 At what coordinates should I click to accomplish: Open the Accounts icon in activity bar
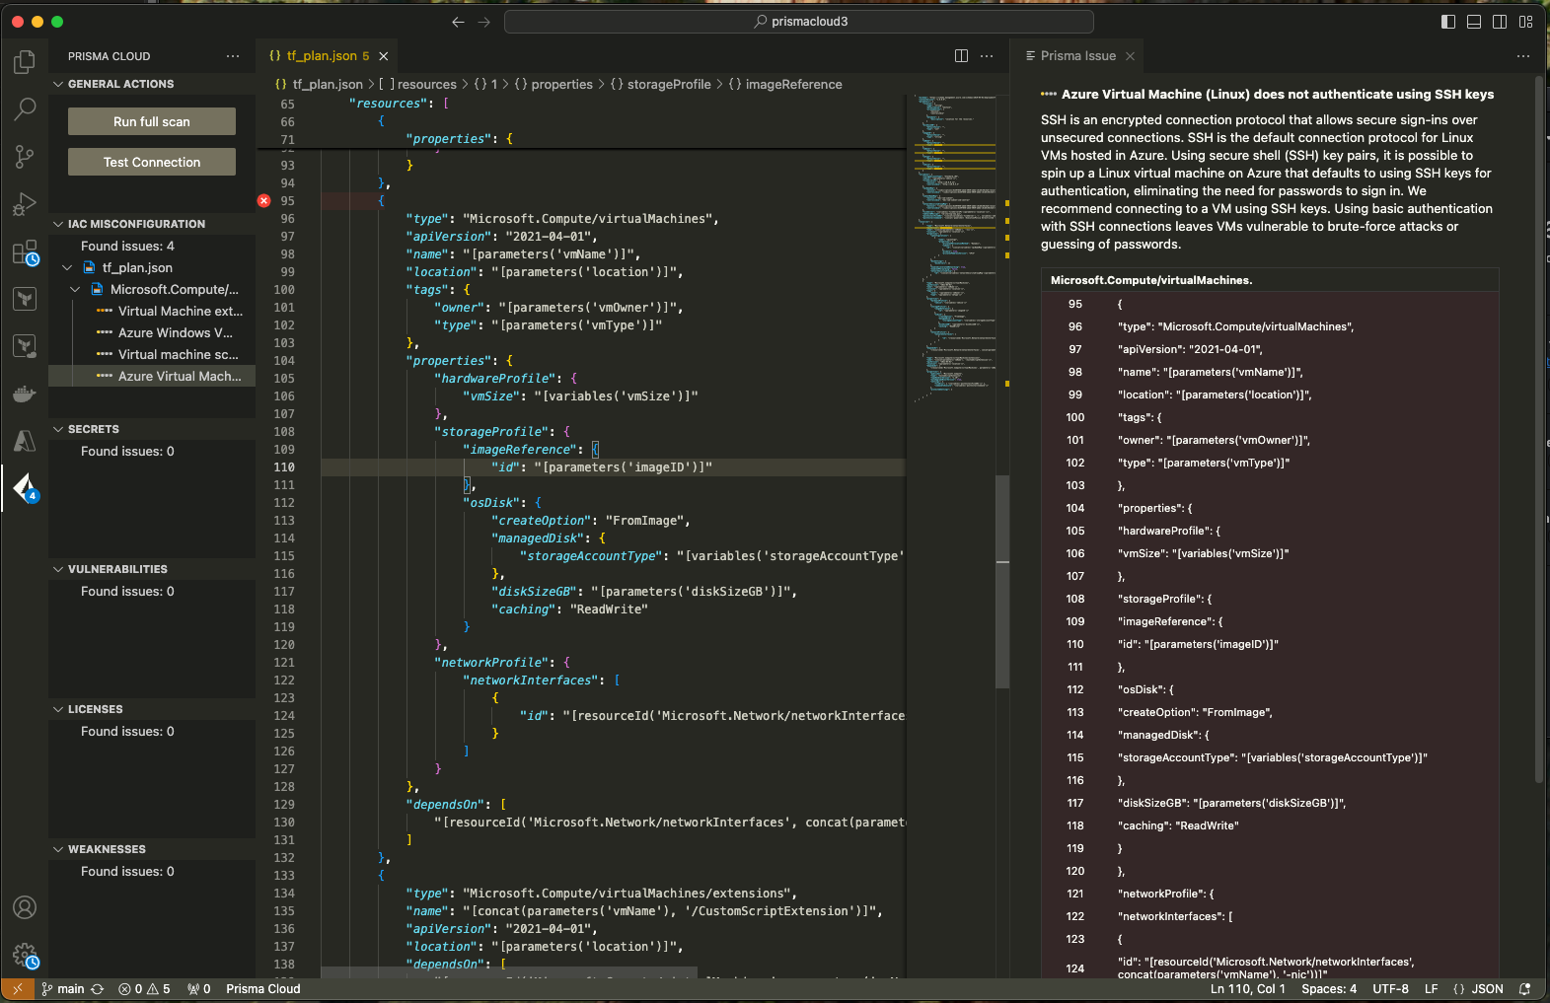tap(25, 907)
